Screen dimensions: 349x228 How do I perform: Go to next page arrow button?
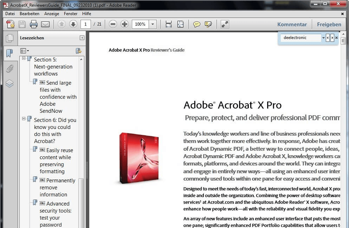coord(73,24)
